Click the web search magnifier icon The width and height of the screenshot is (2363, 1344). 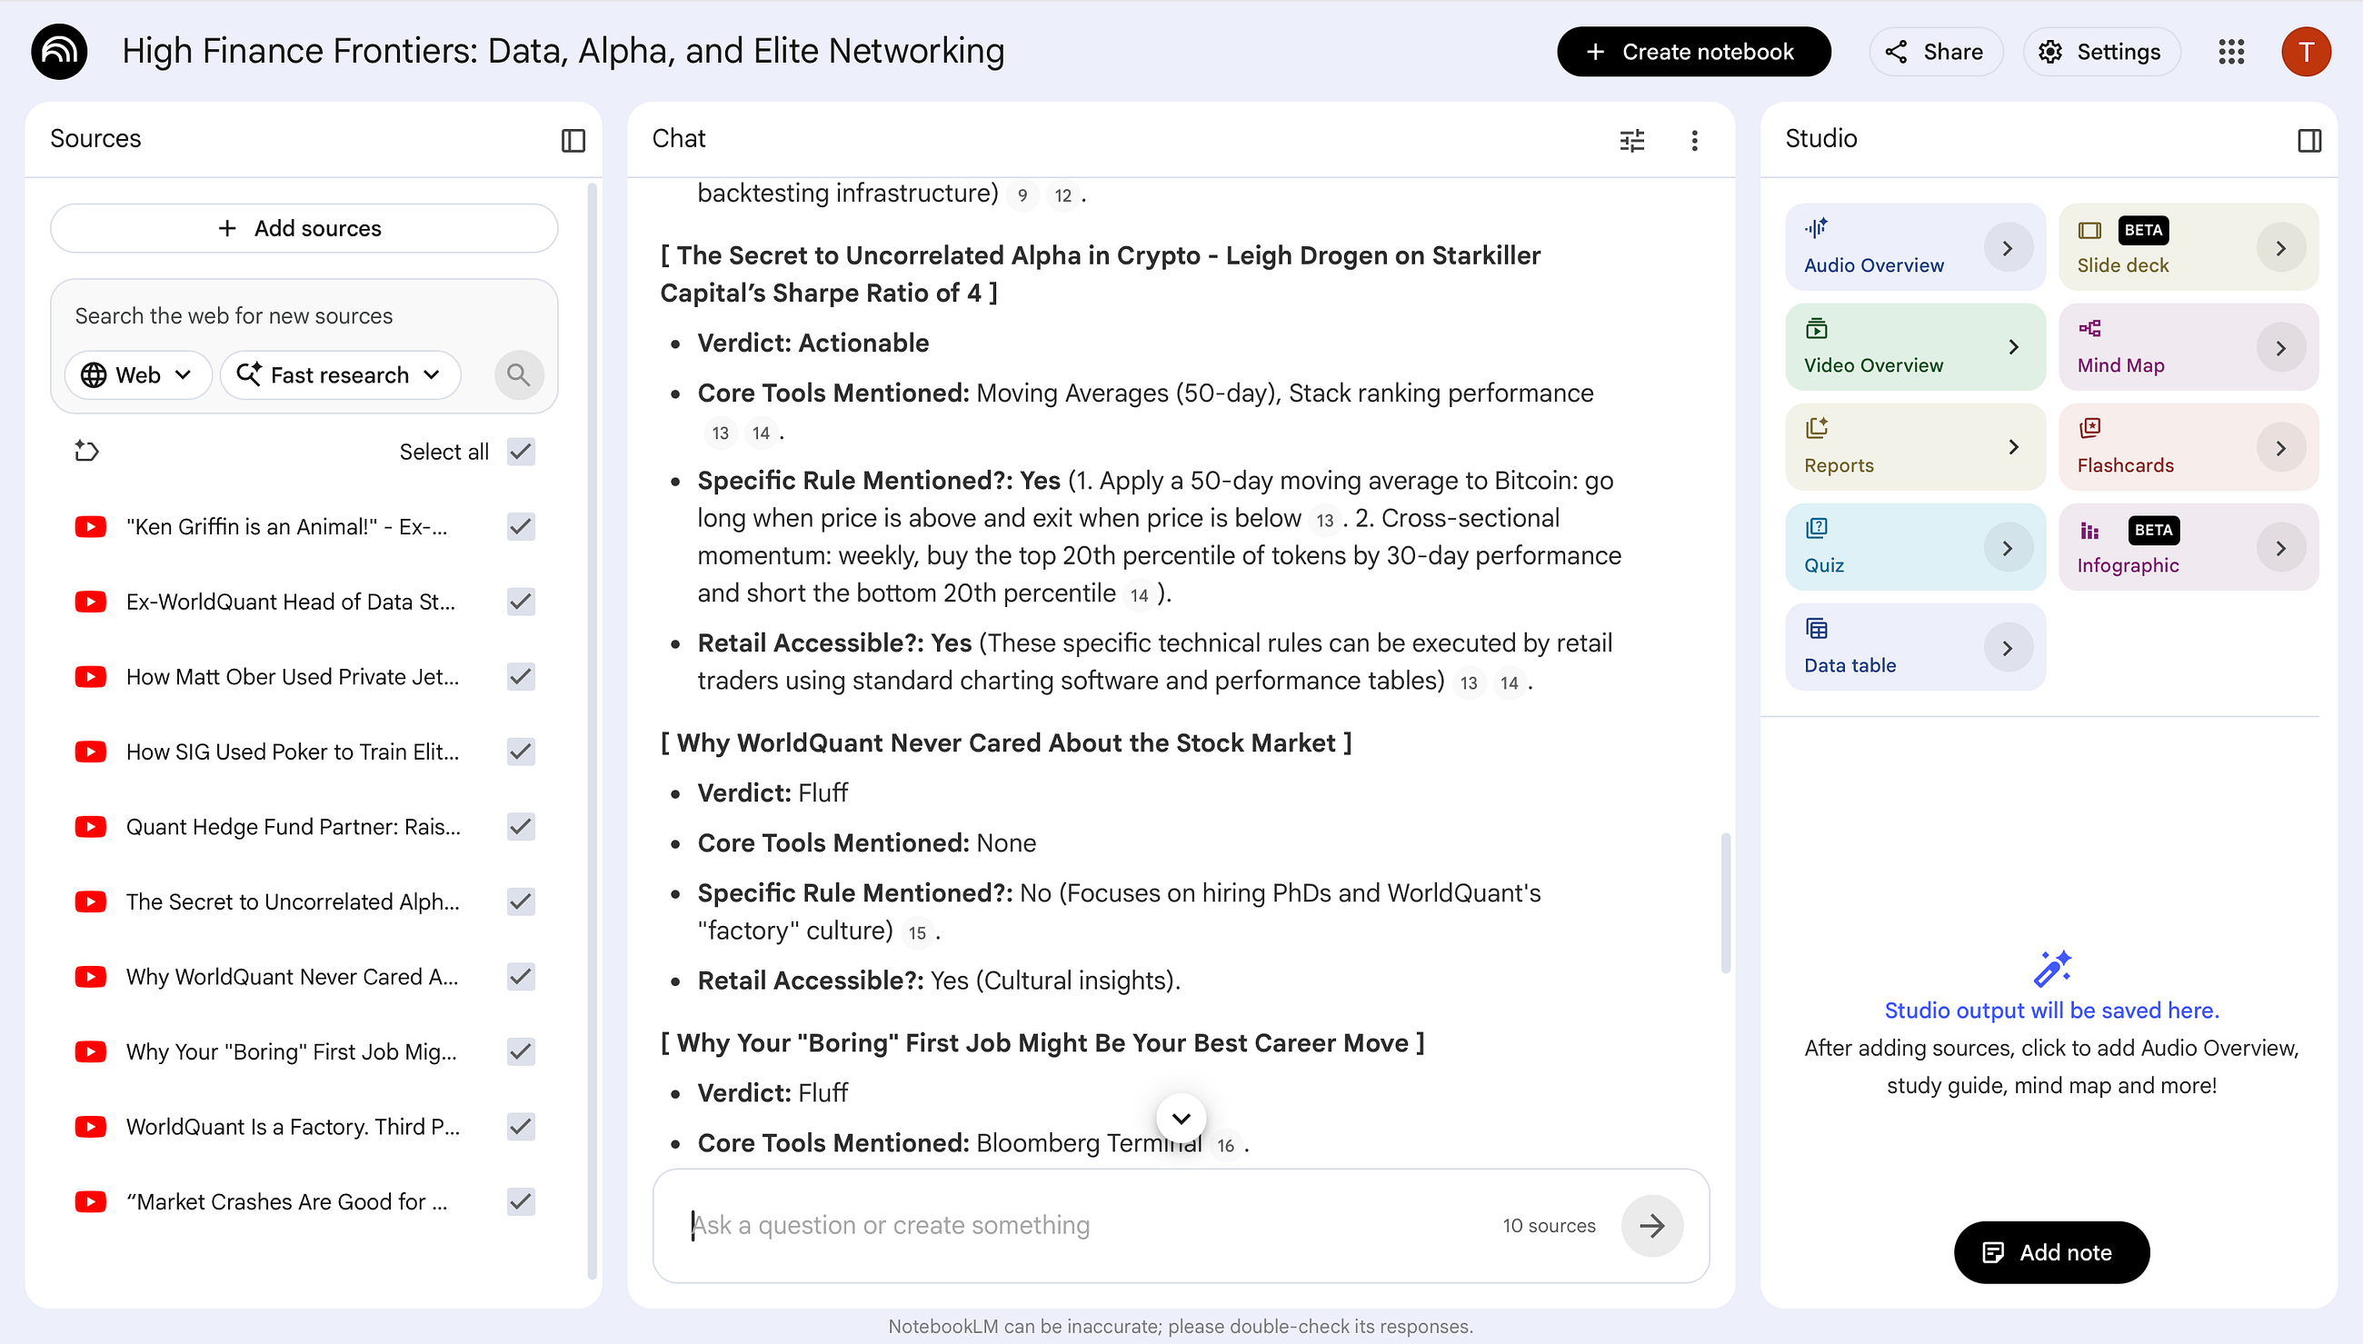pyautogui.click(x=519, y=374)
